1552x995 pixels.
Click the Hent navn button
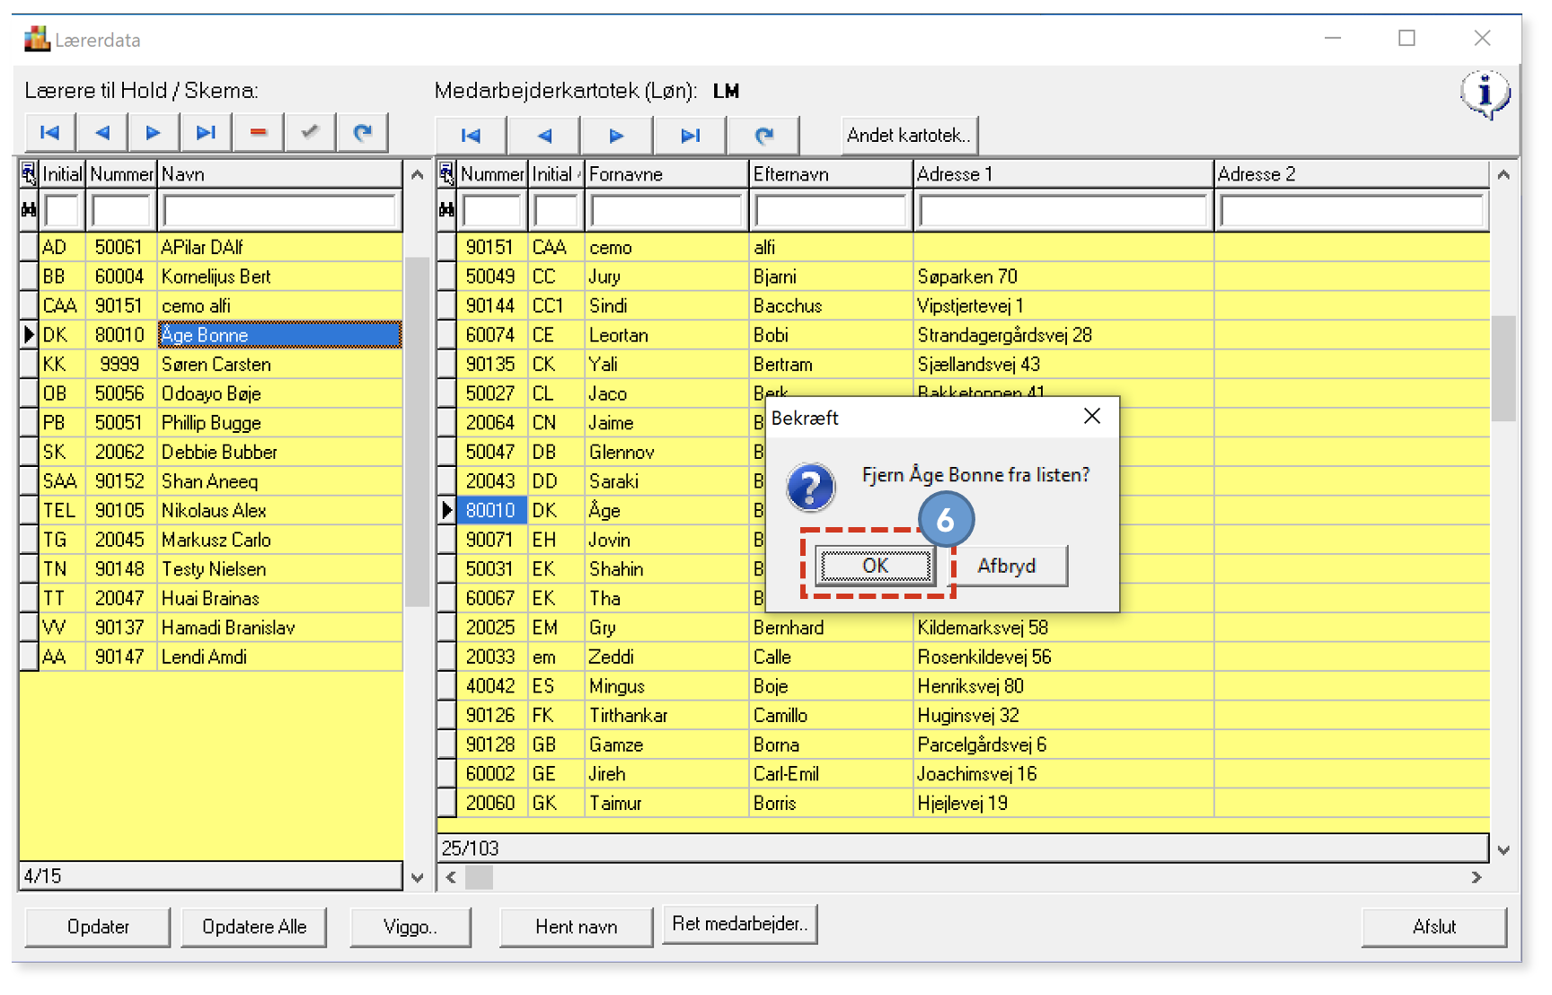(576, 927)
